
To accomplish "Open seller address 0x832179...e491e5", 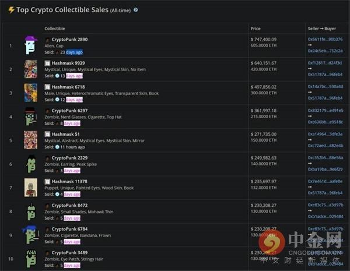I will click(325, 110).
